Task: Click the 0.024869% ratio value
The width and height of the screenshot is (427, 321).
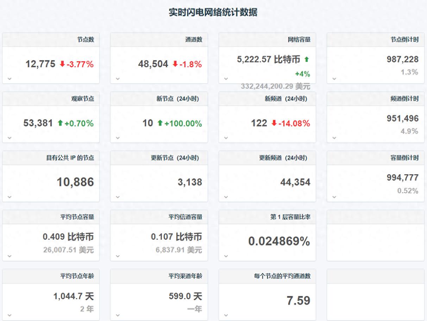Action: click(x=279, y=241)
